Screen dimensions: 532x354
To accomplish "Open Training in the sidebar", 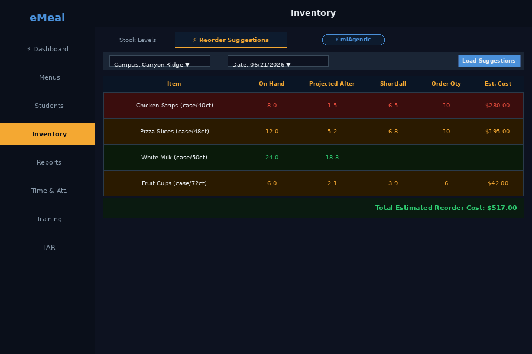I will (47, 219).
